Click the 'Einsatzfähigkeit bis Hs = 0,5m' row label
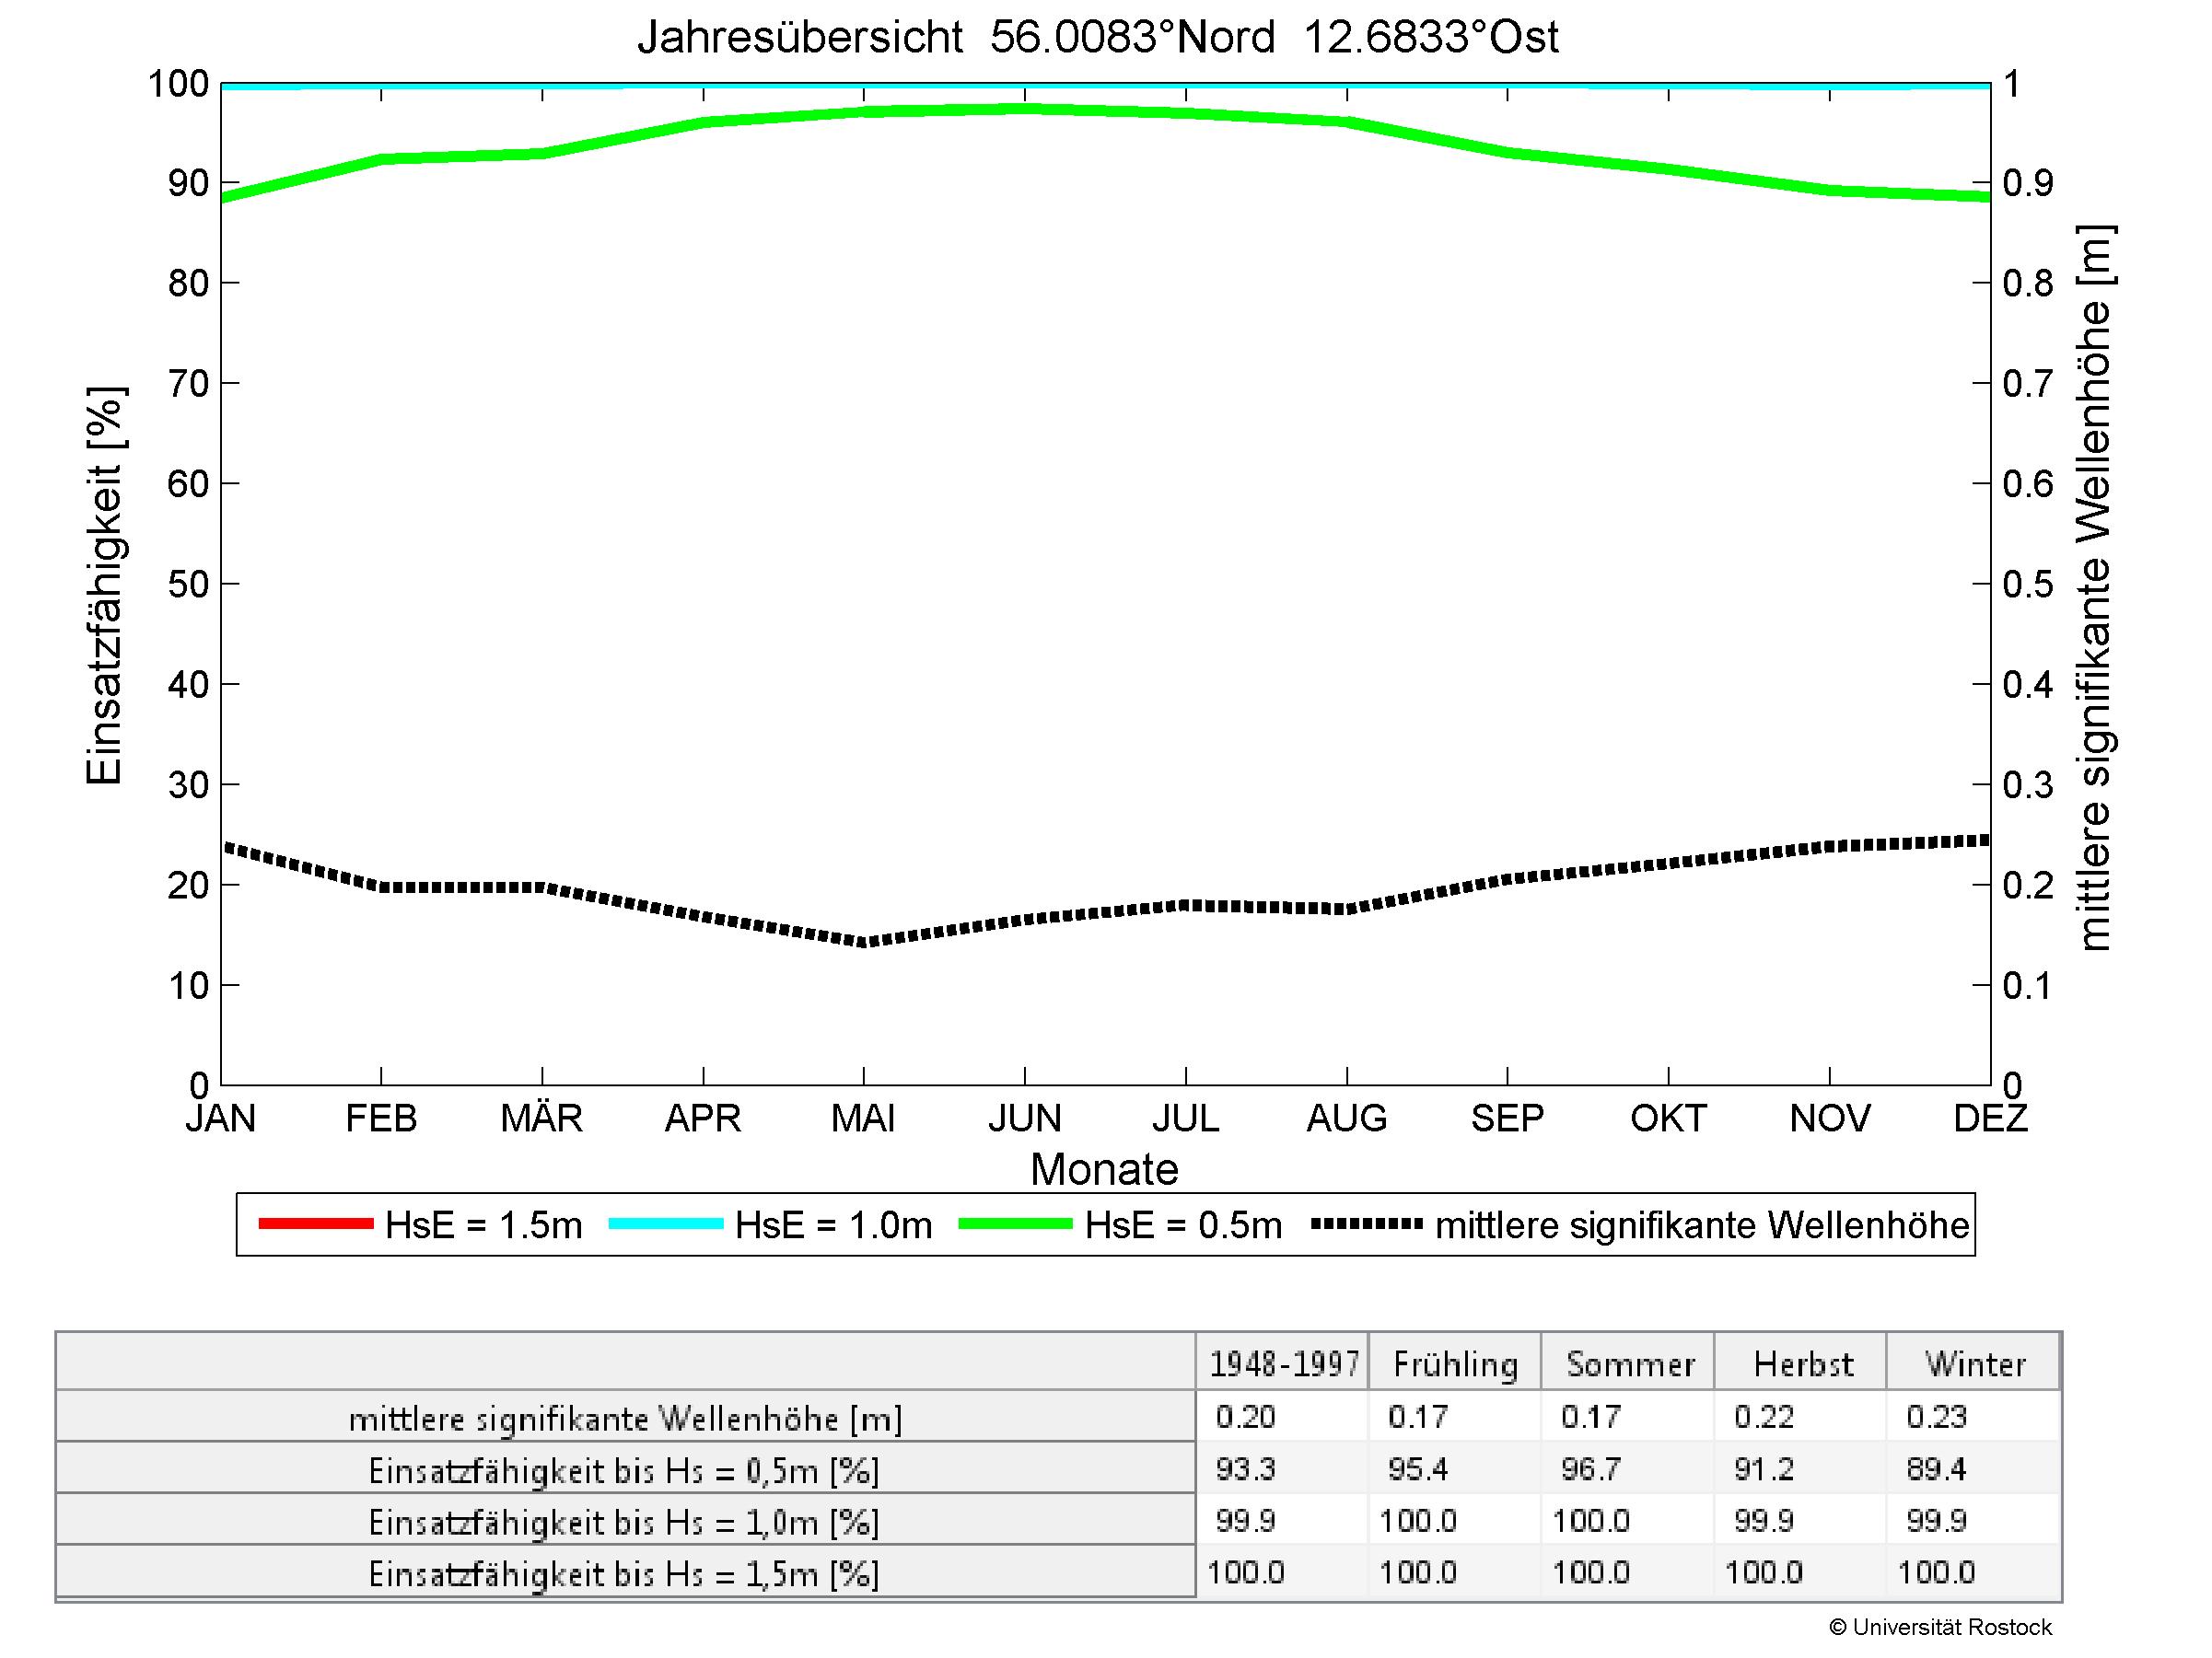This screenshot has width=2212, height=1658. point(624,1471)
